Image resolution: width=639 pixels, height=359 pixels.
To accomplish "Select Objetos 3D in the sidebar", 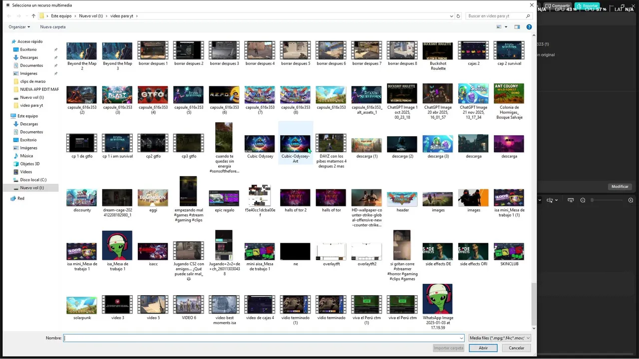I will 29,164.
